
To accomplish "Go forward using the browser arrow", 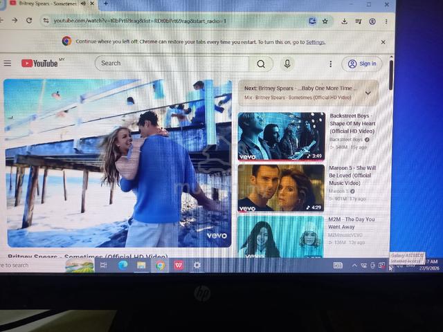I will pyautogui.click(x=15, y=20).
